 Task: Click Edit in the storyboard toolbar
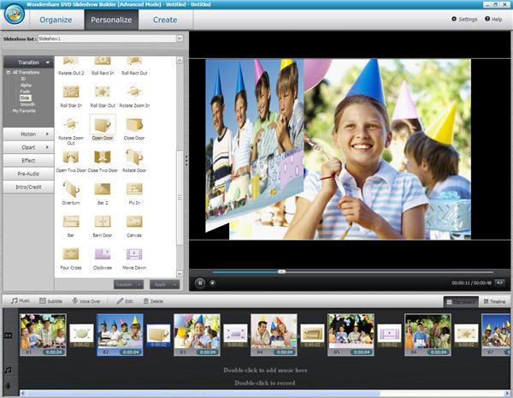click(x=125, y=301)
